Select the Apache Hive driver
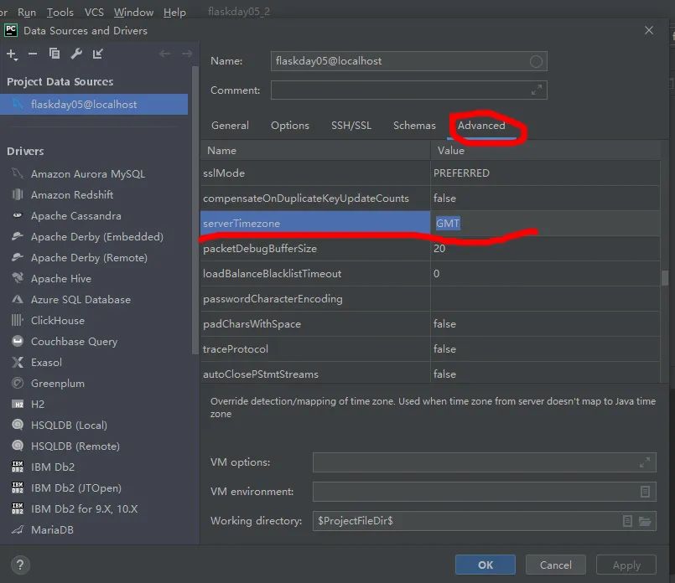The width and height of the screenshot is (675, 583). pos(60,279)
